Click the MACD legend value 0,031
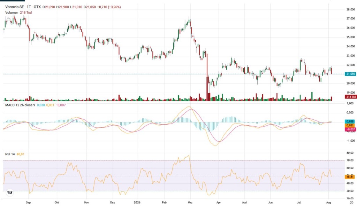The width and height of the screenshot is (357, 206). tap(50, 105)
